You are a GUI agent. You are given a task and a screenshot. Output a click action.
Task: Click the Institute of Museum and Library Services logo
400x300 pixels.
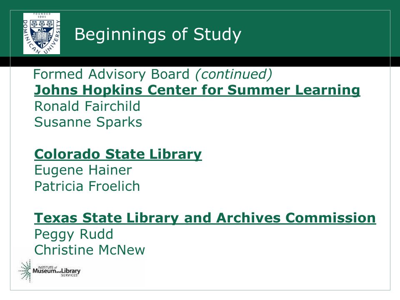[x=50, y=271]
